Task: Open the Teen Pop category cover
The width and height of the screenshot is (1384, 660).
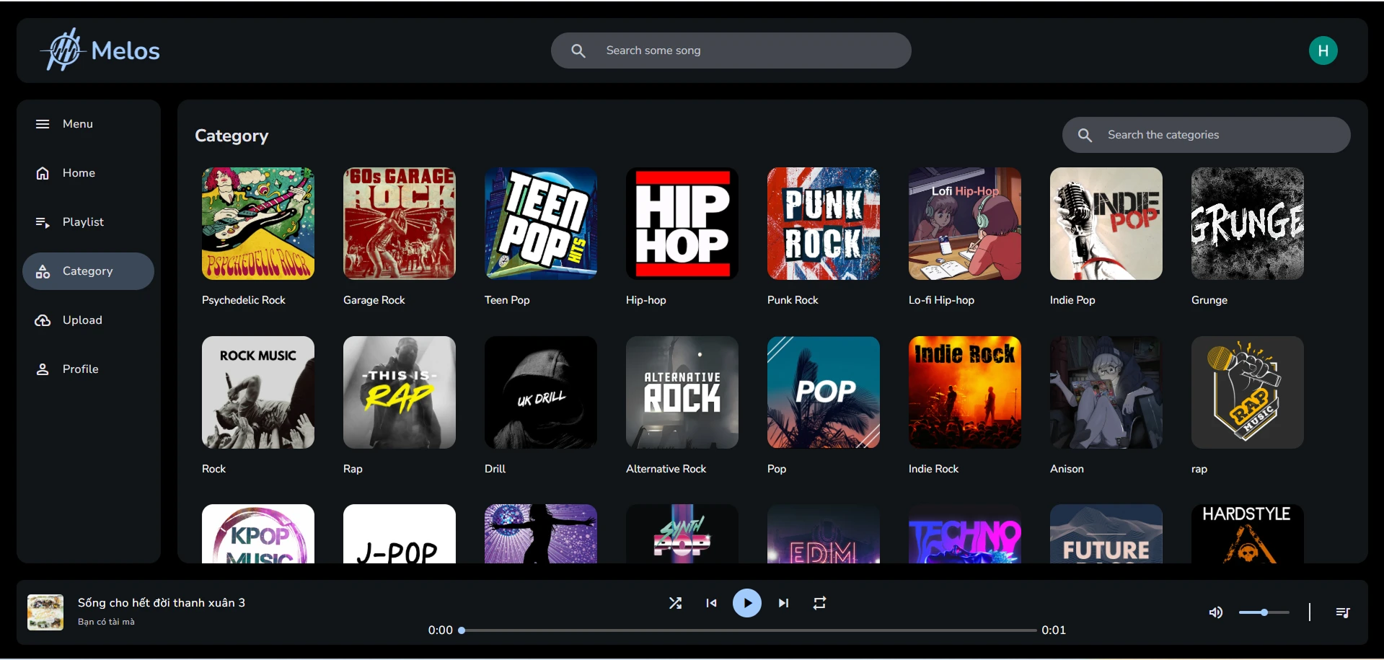Action: (x=541, y=224)
